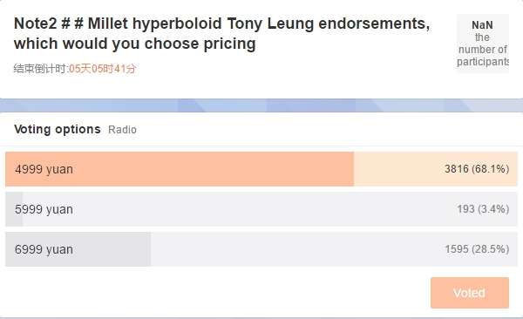Click the orange progress bar for 4999 yuan
Screen dimensions: 523x319
click(x=180, y=169)
